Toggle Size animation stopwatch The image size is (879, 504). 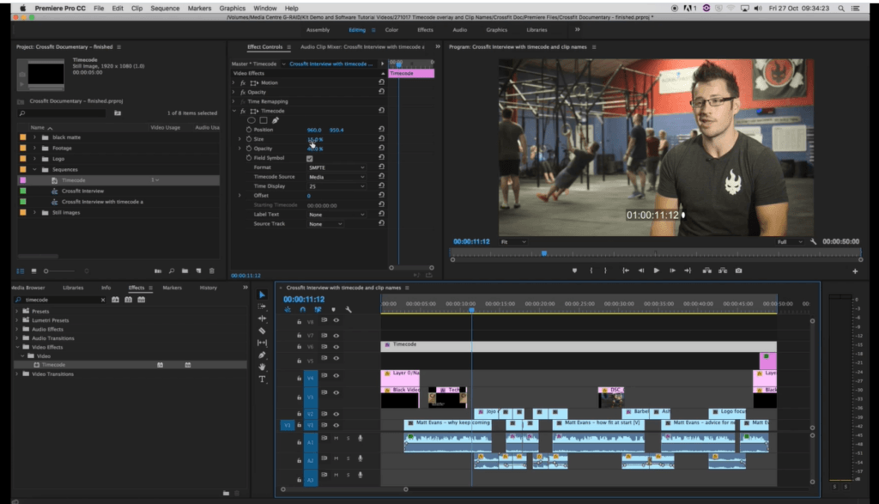[x=249, y=139]
